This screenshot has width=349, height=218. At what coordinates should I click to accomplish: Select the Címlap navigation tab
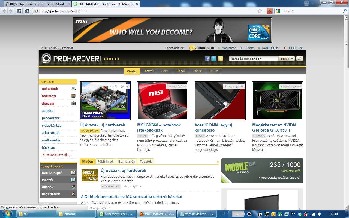(x=132, y=71)
